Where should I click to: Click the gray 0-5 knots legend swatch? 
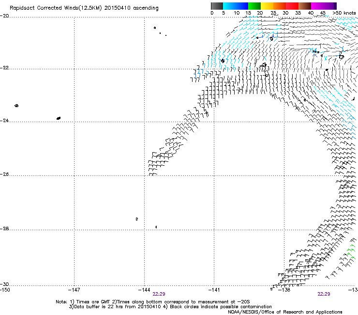[217, 6]
